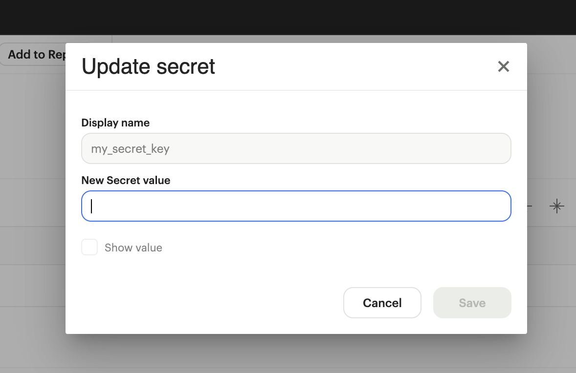This screenshot has height=373, width=576.
Task: Click the my_secret_key placeholder text
Action: point(130,149)
